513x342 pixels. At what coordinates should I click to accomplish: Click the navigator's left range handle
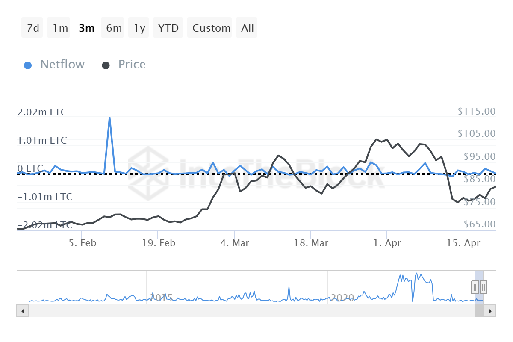pyautogui.click(x=475, y=286)
